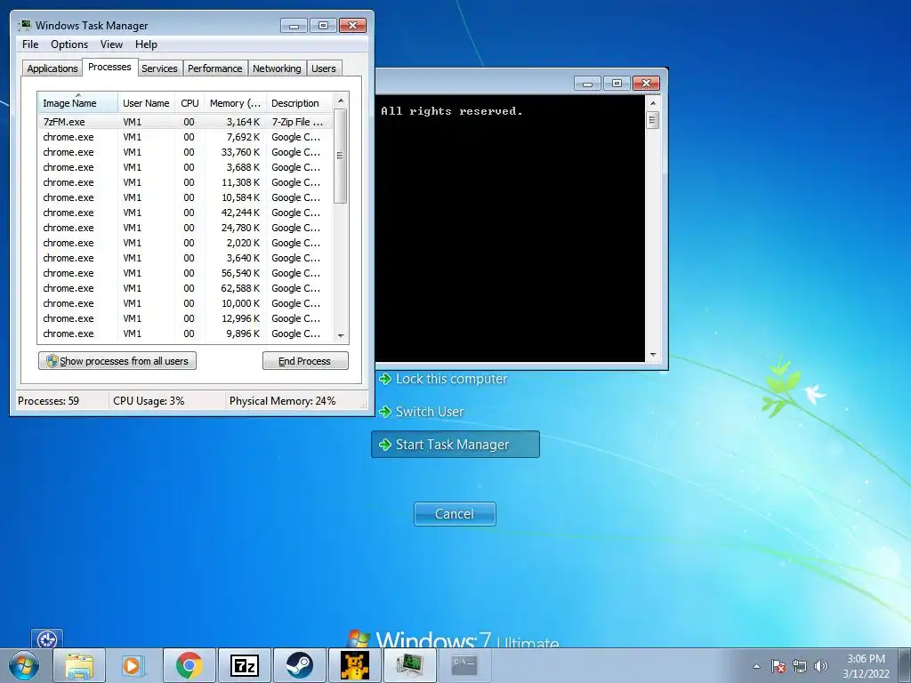This screenshot has height=683, width=911.
Task: Open the Help menu in Task Manager
Action: (x=146, y=44)
